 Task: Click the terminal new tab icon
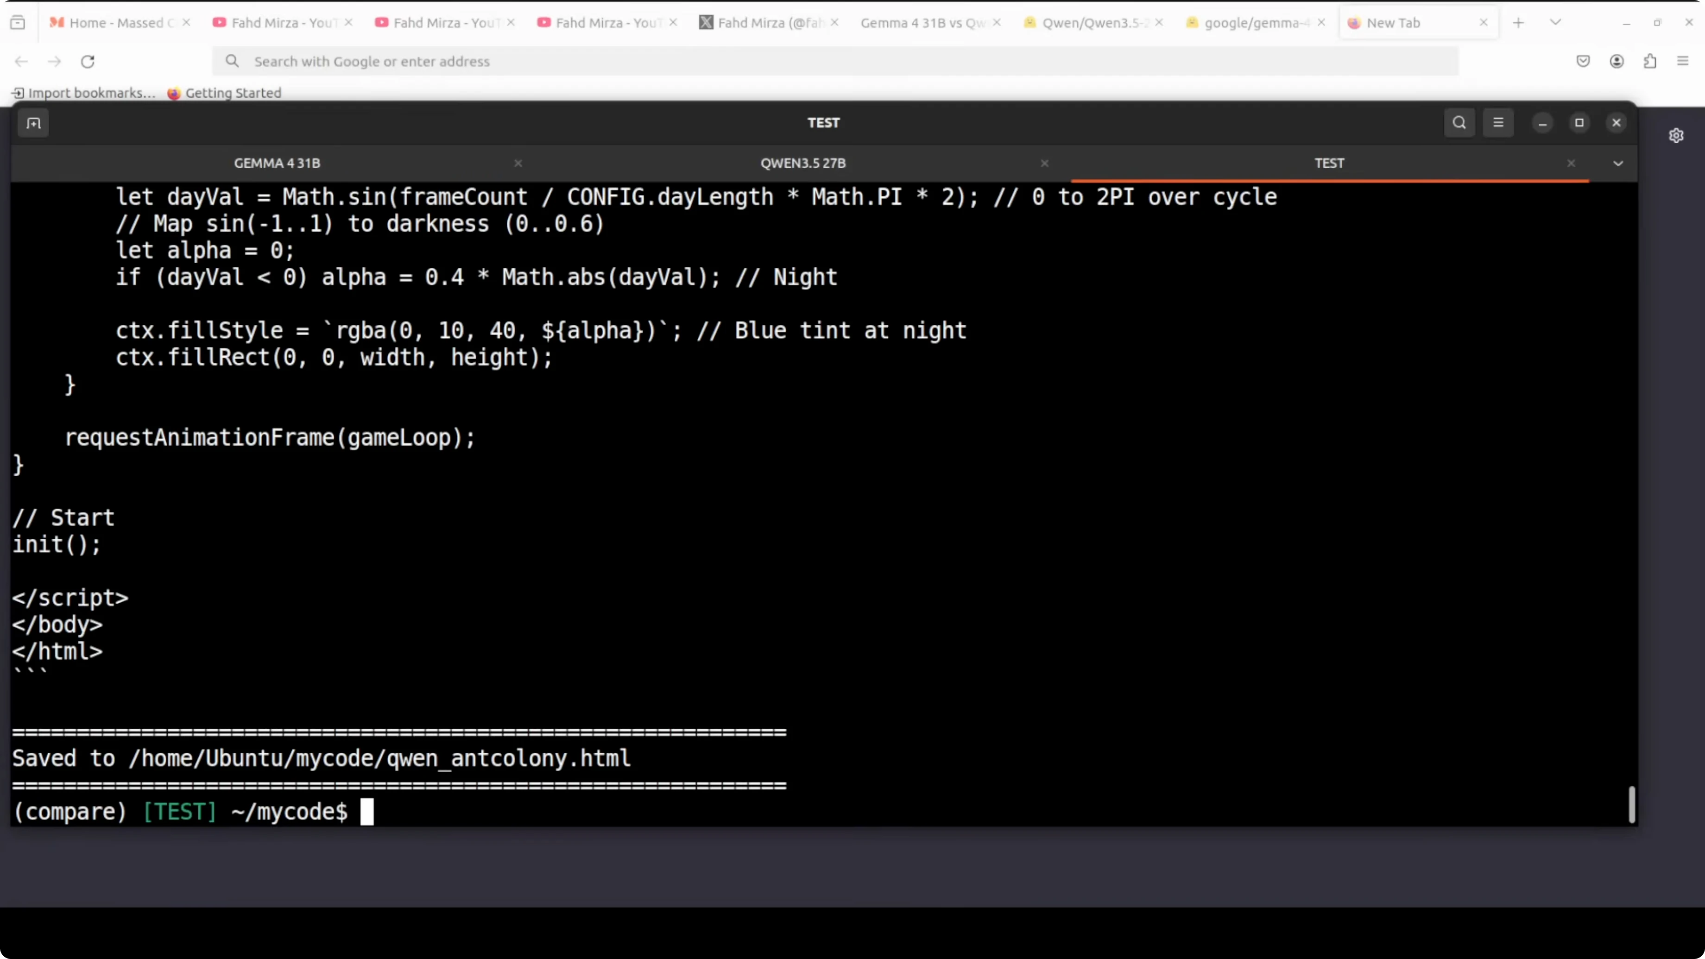click(x=33, y=123)
